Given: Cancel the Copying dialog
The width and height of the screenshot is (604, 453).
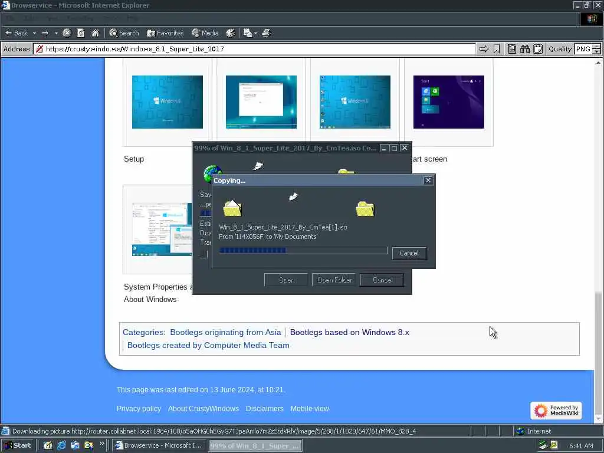Looking at the screenshot, I should pyautogui.click(x=409, y=253).
